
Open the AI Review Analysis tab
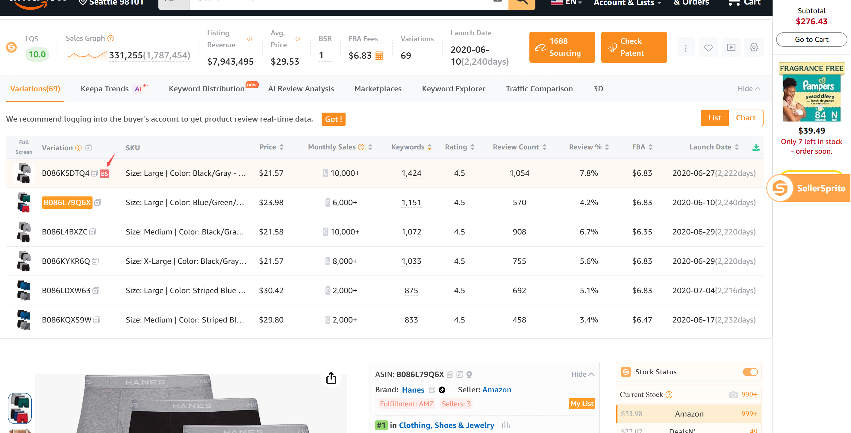coord(301,89)
